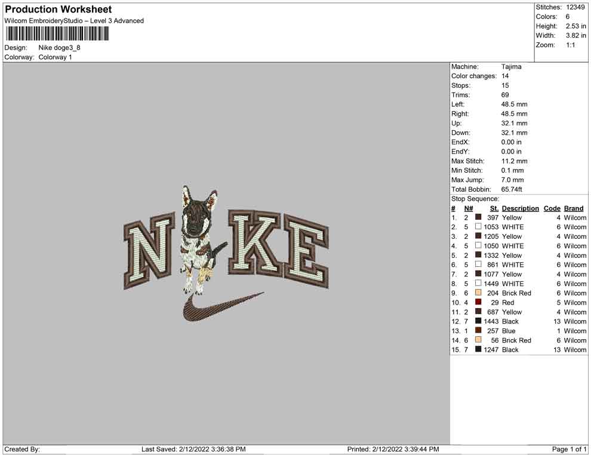Click the Color changes value '14'
Screen dimensions: 591x455
coord(505,76)
